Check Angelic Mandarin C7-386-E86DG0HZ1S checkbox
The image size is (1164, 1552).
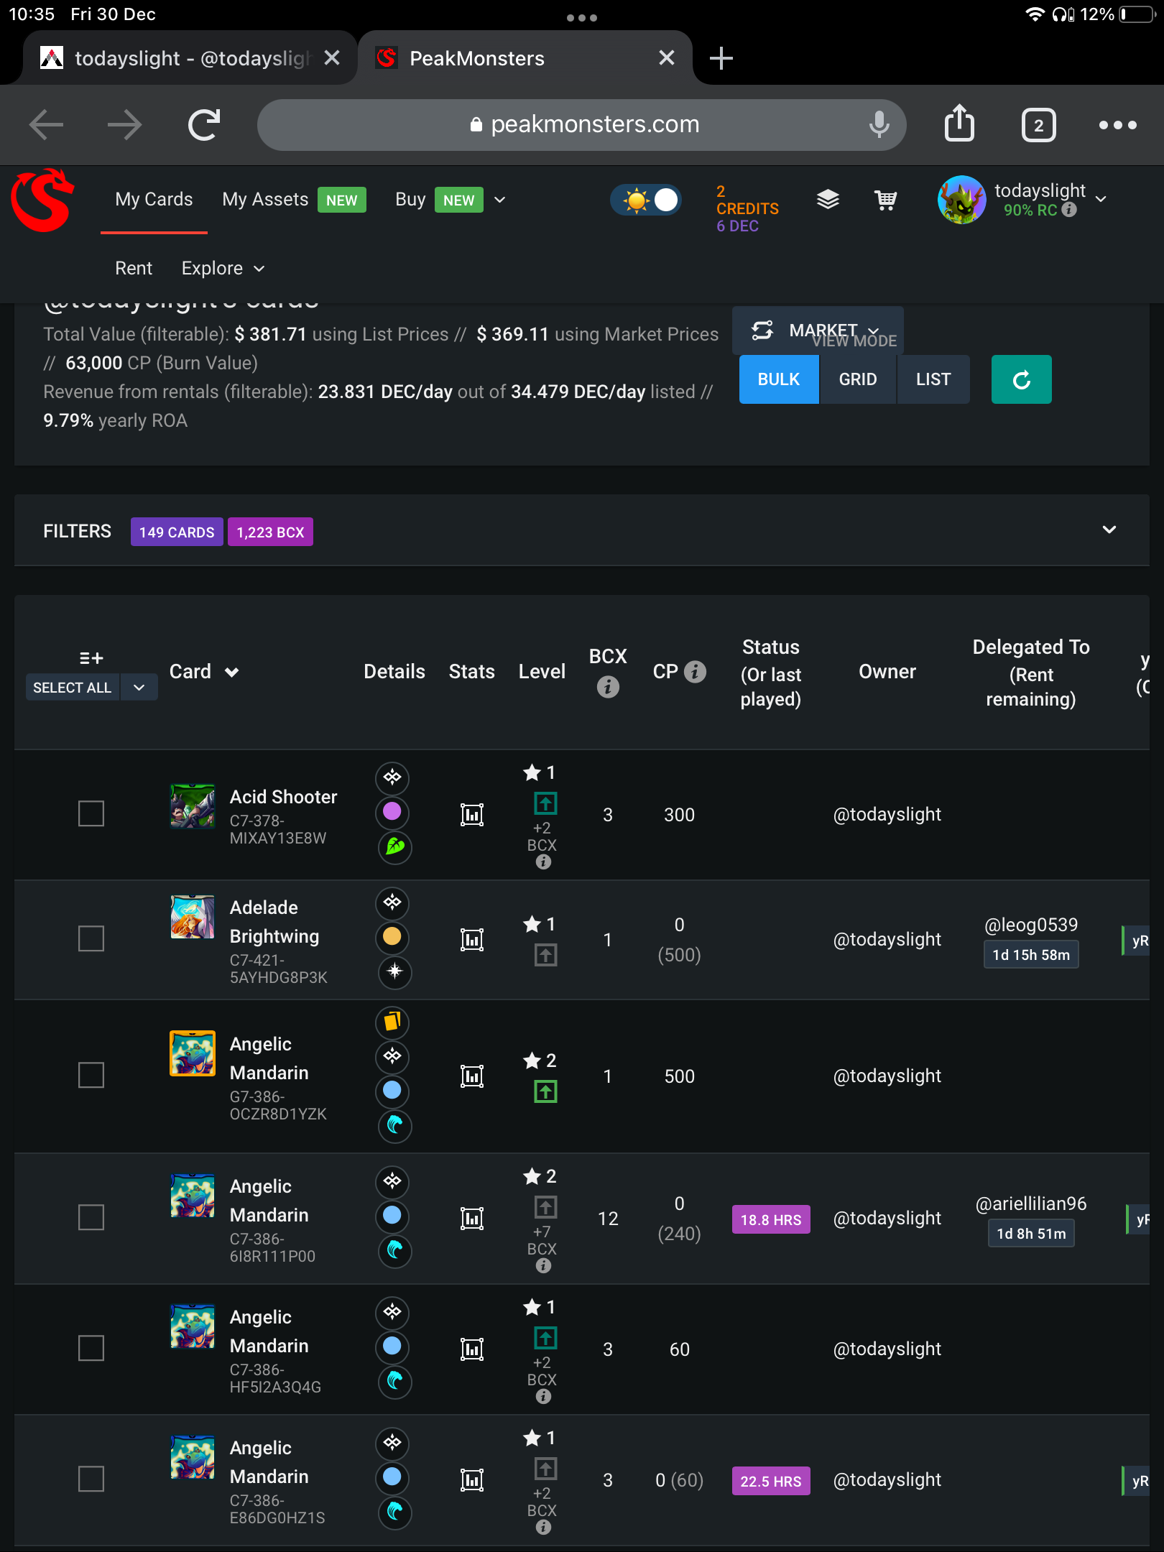tap(91, 1479)
